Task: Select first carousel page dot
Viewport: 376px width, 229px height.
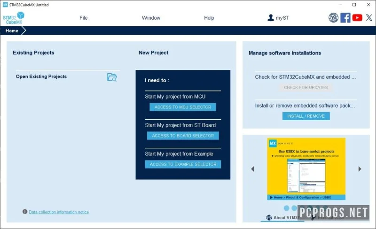Action: tap(286, 208)
